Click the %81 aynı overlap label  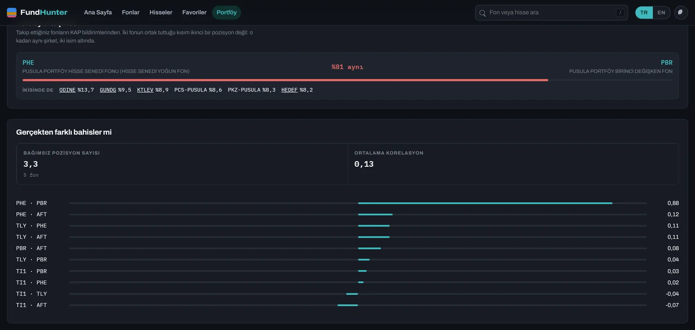point(347,67)
